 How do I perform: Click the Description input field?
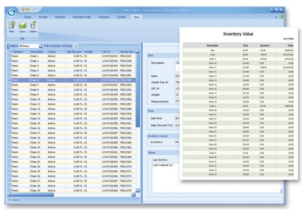point(177,66)
